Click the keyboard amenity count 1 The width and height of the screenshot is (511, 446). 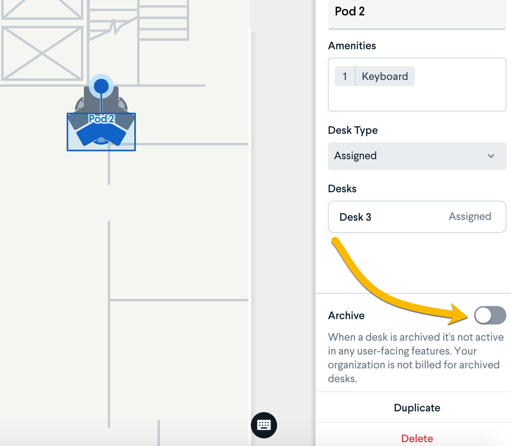(345, 76)
